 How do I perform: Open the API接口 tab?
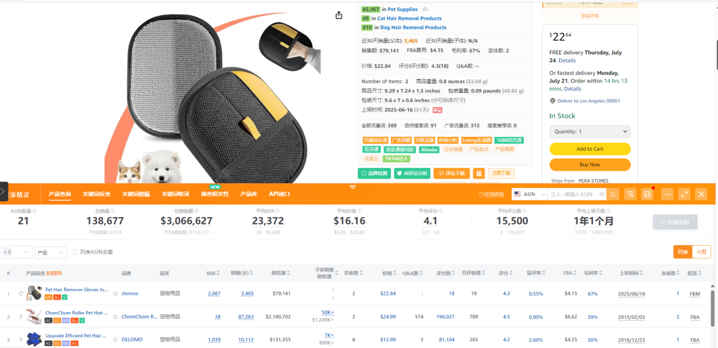[279, 195]
